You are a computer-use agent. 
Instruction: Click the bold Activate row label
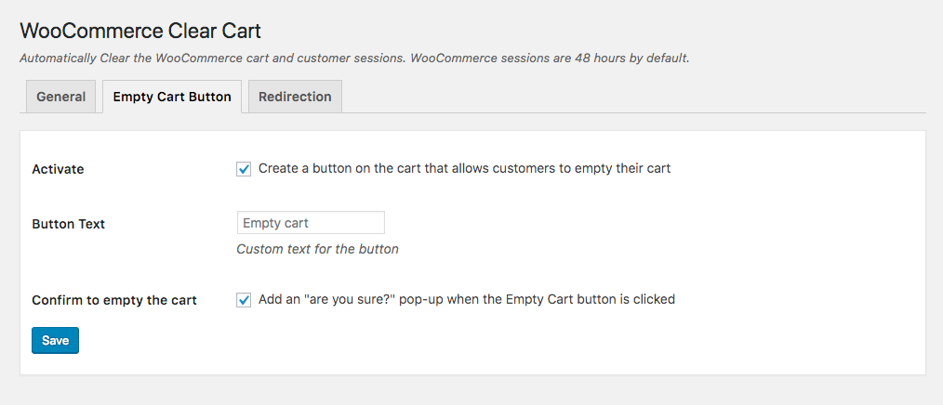point(58,169)
